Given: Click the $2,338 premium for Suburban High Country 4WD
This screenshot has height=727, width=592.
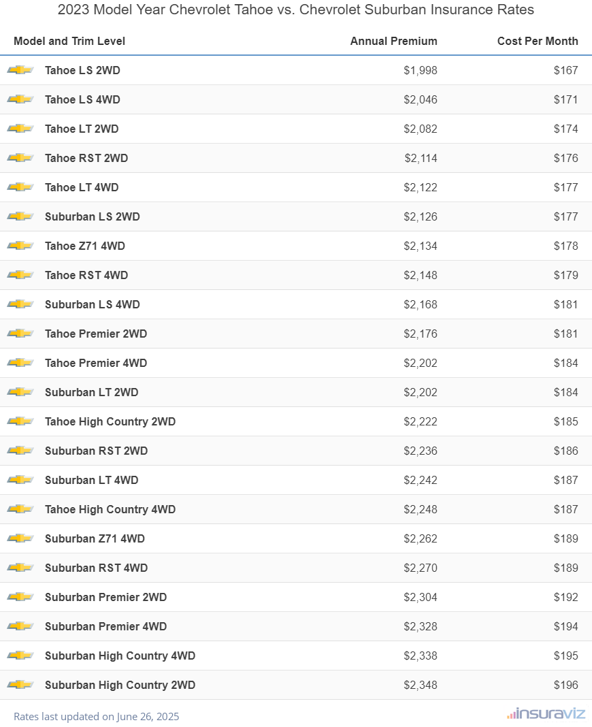Looking at the screenshot, I should (x=421, y=656).
